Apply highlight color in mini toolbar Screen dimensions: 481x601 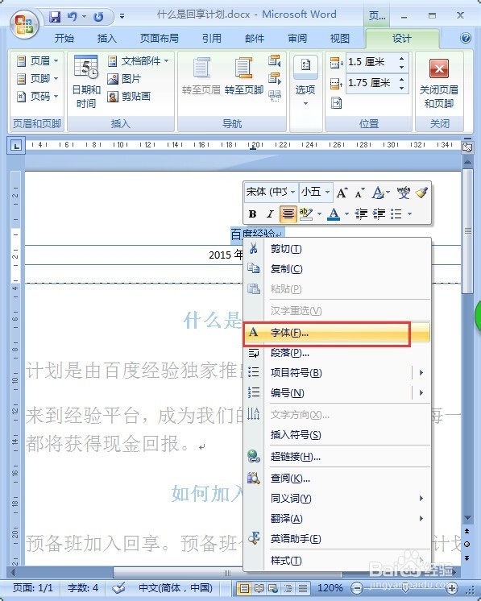306,213
